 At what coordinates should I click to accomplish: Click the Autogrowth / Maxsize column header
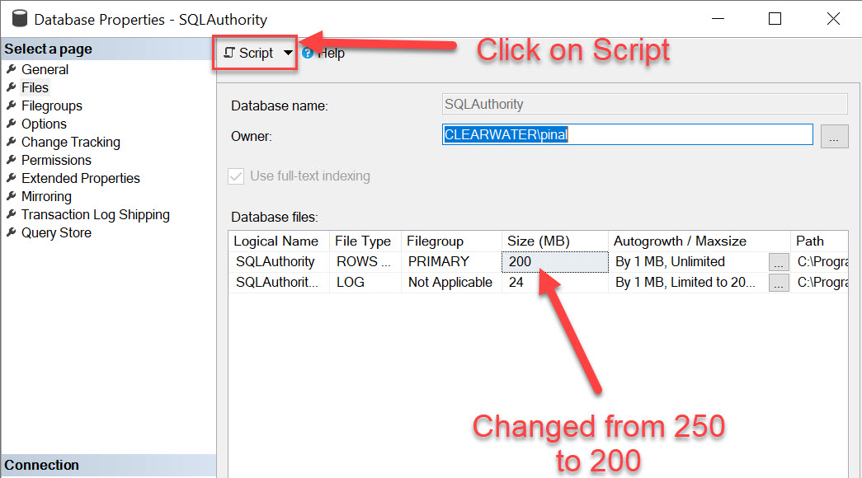(x=699, y=241)
